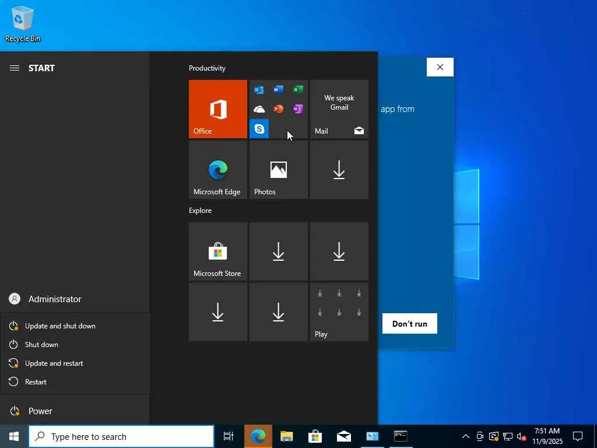Open Mail from the taskbar
The height and width of the screenshot is (448, 597).
coord(343,436)
